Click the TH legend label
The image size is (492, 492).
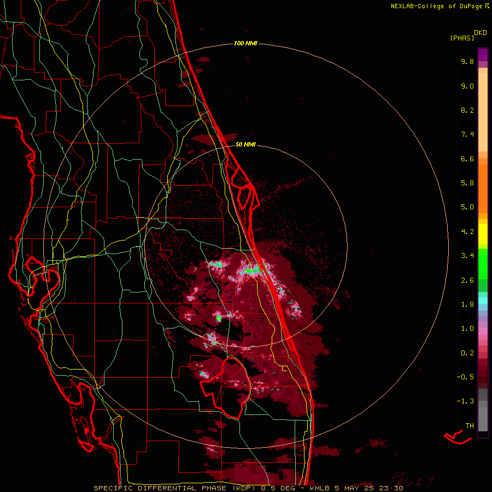coord(470,426)
